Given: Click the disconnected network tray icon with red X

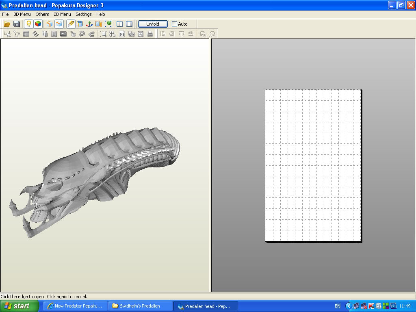Looking at the screenshot, I should point(364,306).
